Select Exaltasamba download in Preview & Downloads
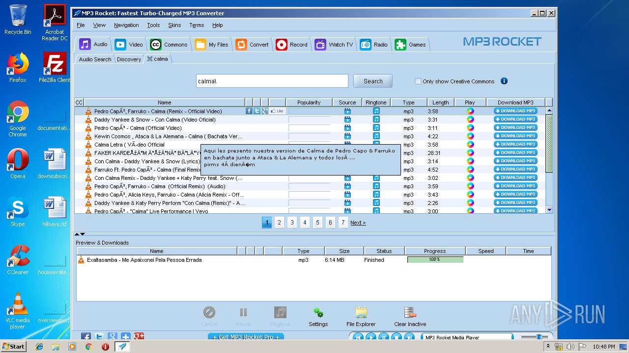This screenshot has height=353, width=629. 314,260
